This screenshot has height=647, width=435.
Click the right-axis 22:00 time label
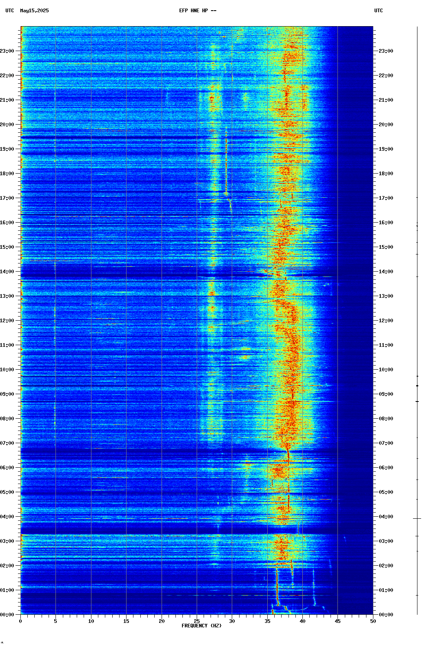(386, 76)
